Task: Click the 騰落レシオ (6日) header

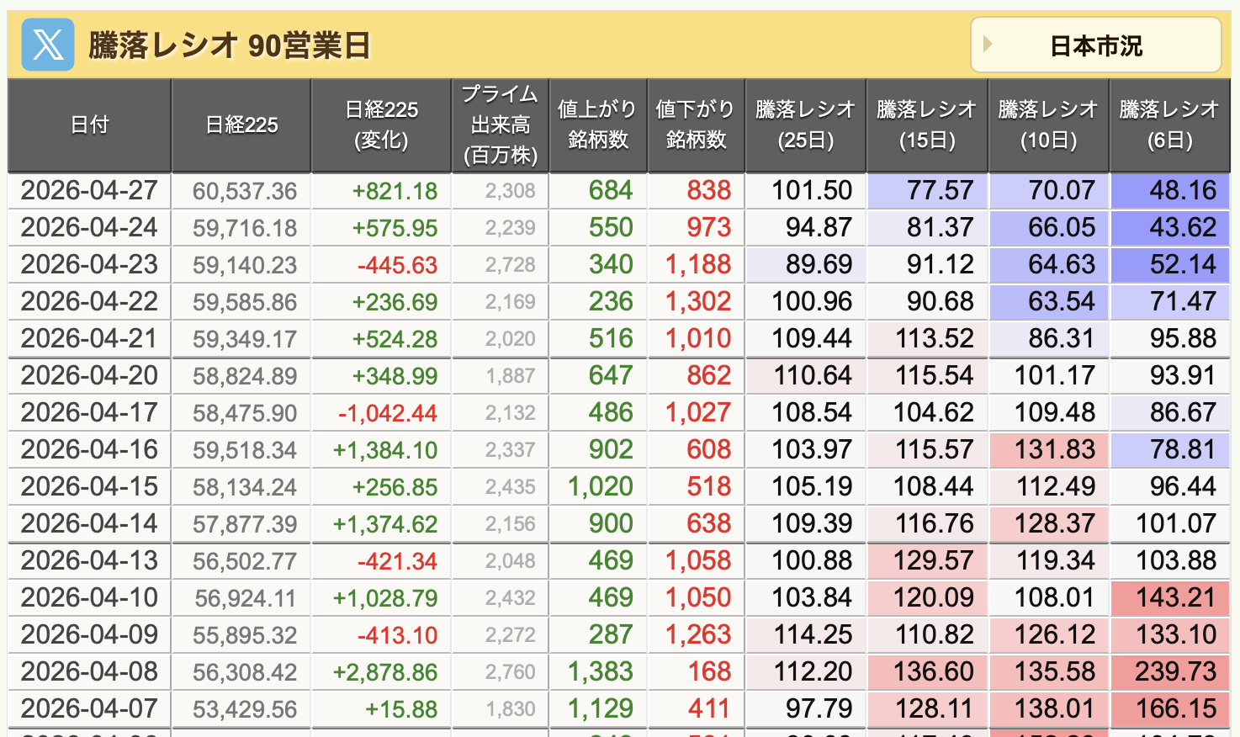Action: (x=1169, y=125)
